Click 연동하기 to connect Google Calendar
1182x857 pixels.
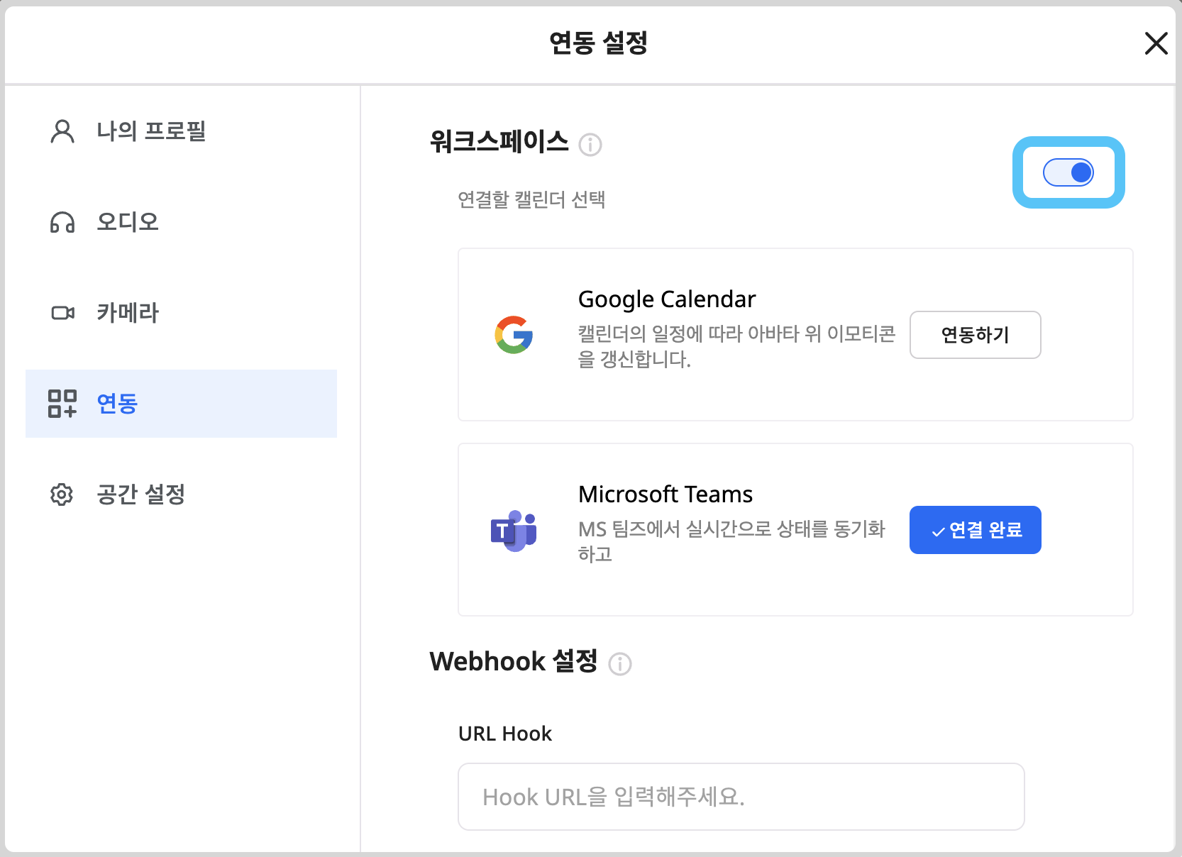(975, 335)
